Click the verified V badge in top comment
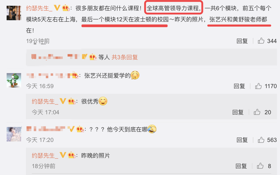280x175 pixels. click(x=57, y=8)
